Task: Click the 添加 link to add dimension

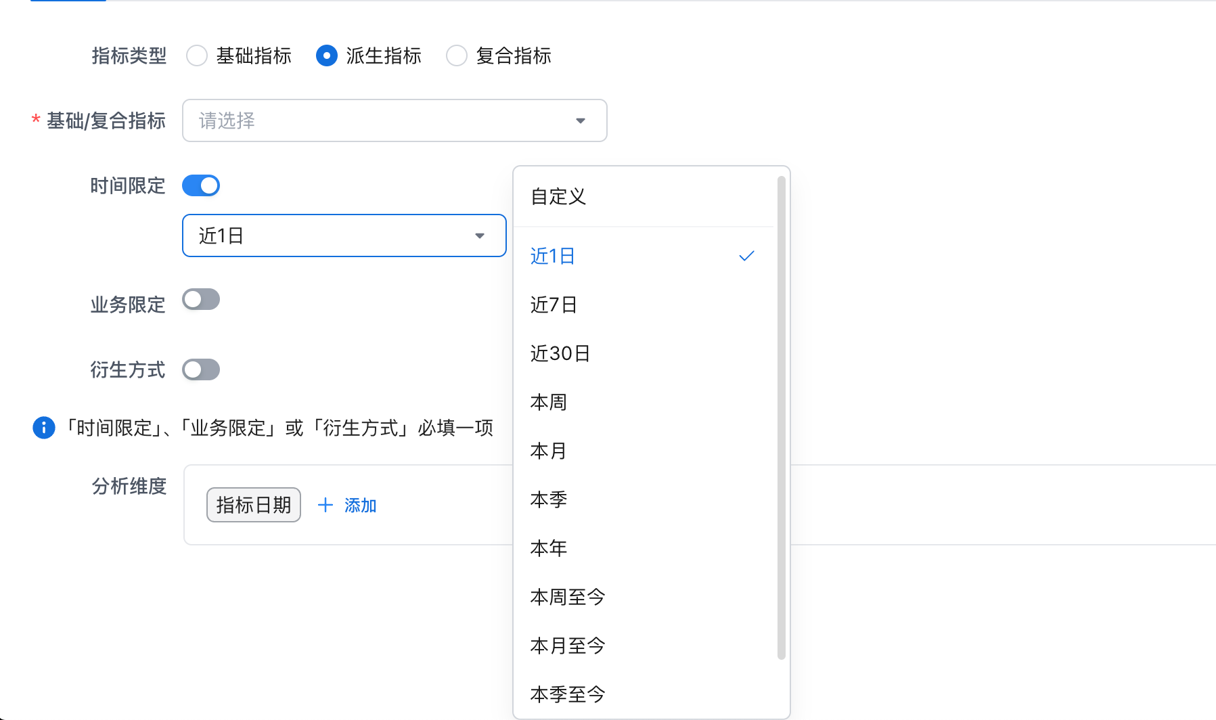Action: (360, 505)
